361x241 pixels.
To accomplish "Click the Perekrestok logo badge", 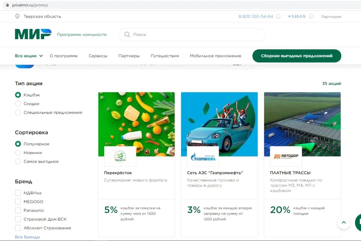I will (120, 156).
